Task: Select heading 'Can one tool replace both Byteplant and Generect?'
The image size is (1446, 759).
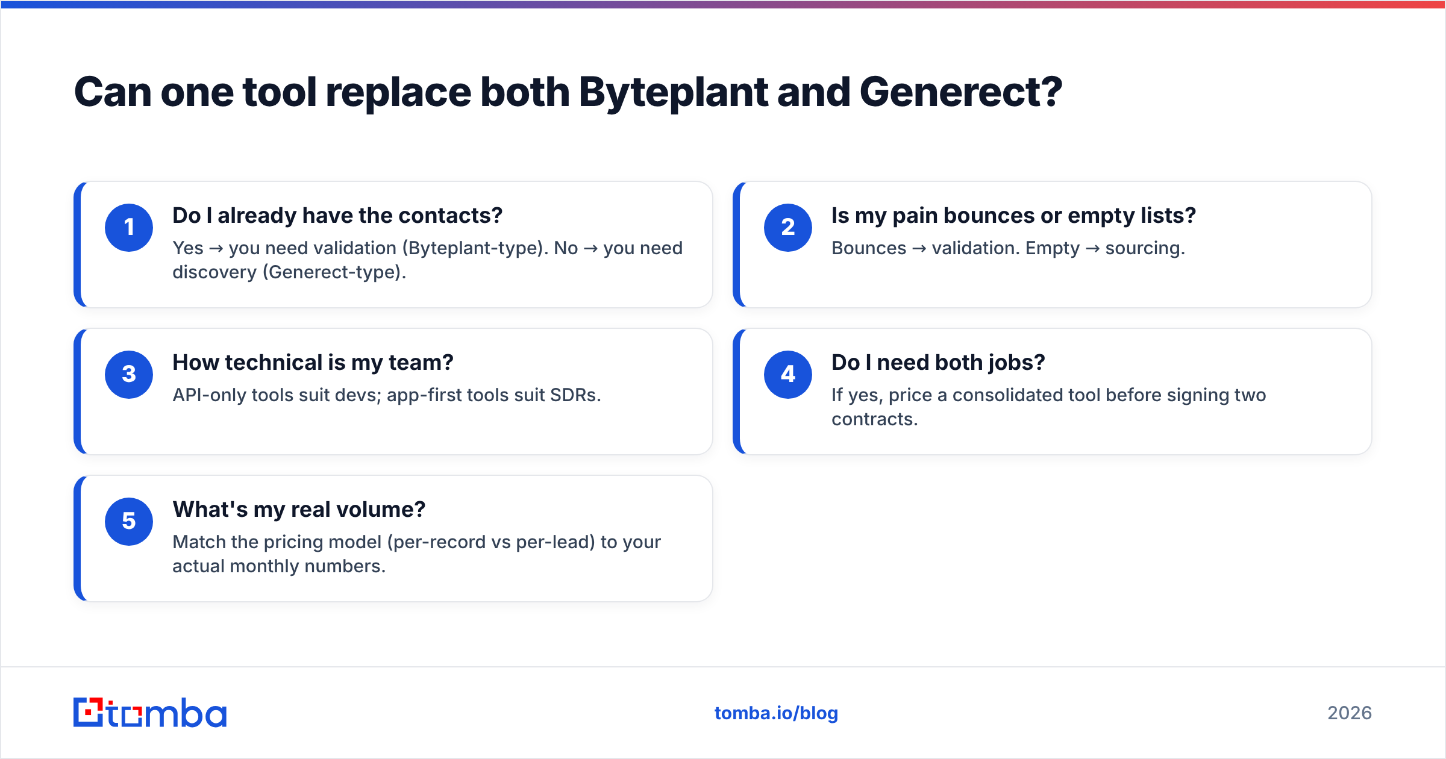Action: [x=568, y=92]
